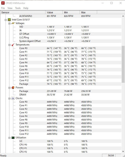Click the vertical scrollbar thumb
125x157 pixels.
pyautogui.click(x=123, y=64)
